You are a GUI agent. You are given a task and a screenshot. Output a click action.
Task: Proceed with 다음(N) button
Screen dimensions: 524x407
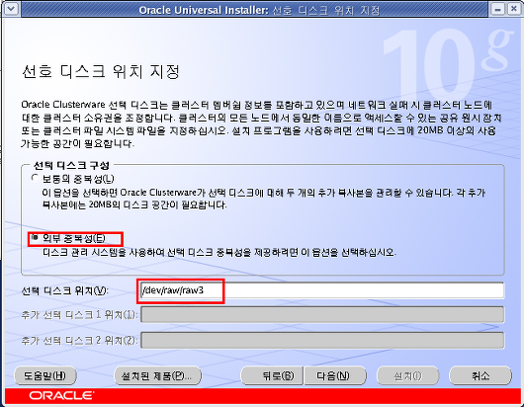(335, 376)
